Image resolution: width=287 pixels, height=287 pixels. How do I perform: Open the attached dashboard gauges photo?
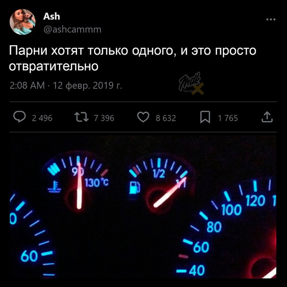(x=143, y=207)
